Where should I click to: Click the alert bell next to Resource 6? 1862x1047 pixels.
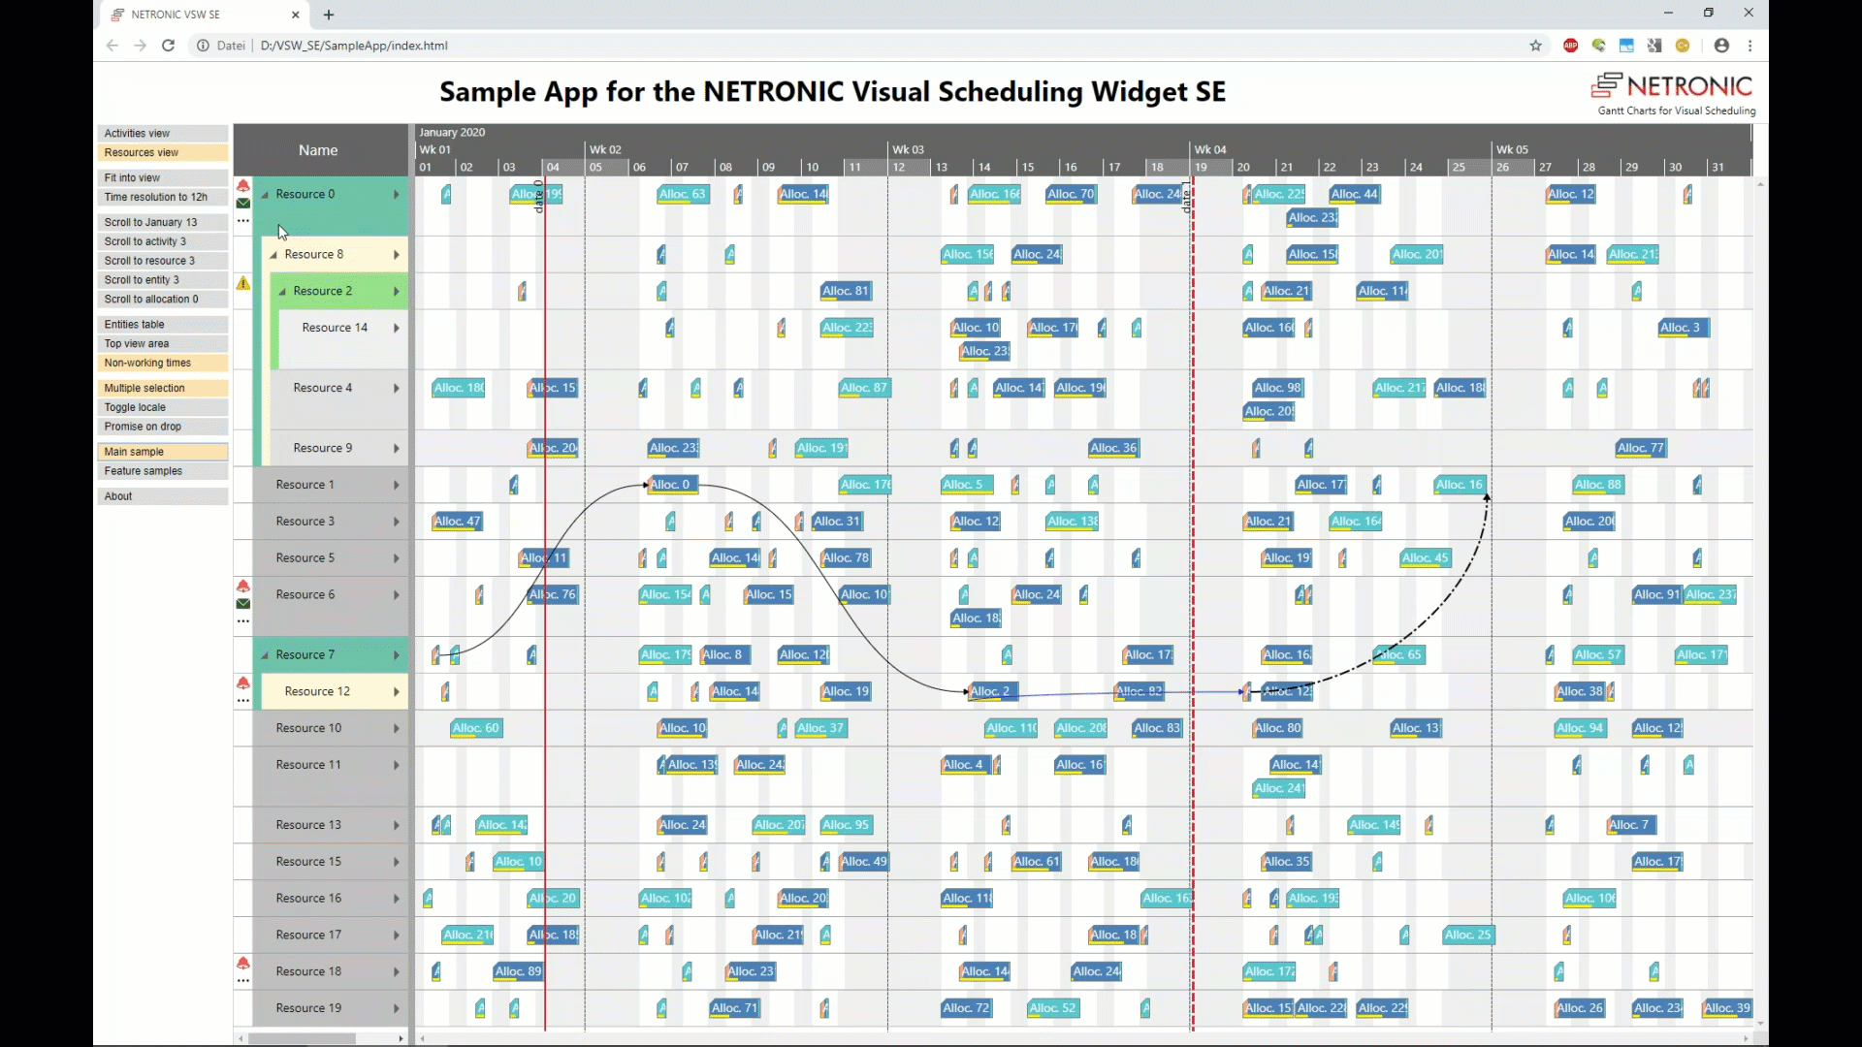click(243, 587)
